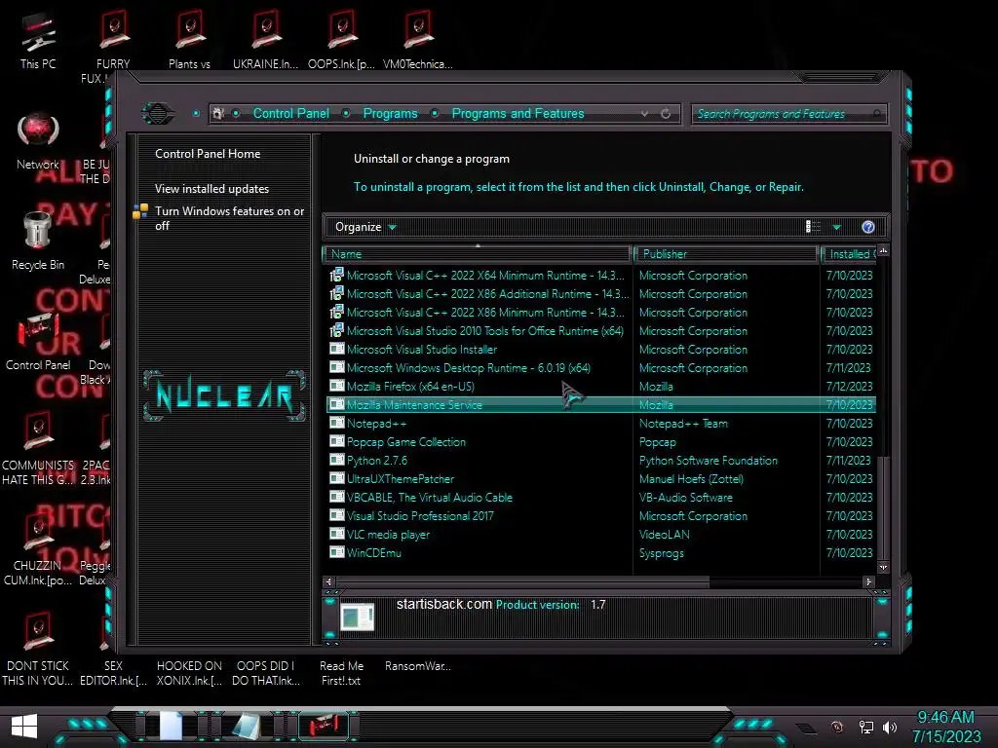Click the Control Panel breadcrumb
The image size is (998, 748).
(x=290, y=113)
